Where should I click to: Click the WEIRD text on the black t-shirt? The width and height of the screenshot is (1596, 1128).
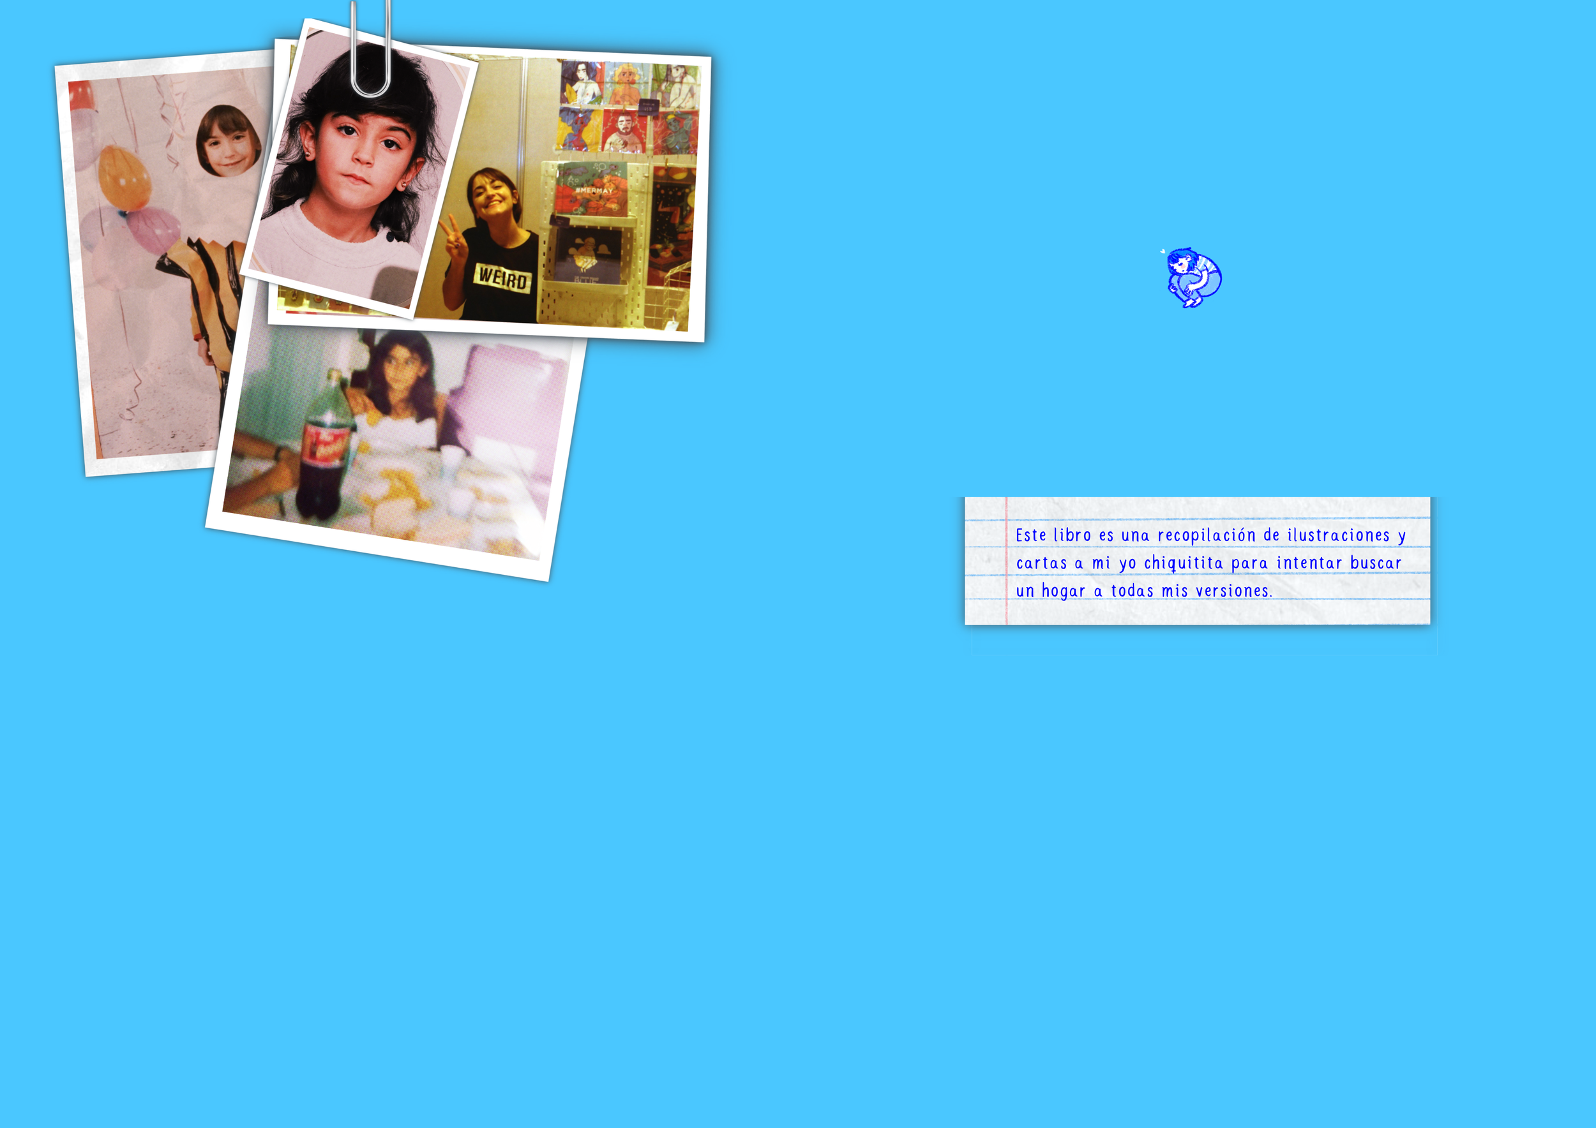(503, 278)
